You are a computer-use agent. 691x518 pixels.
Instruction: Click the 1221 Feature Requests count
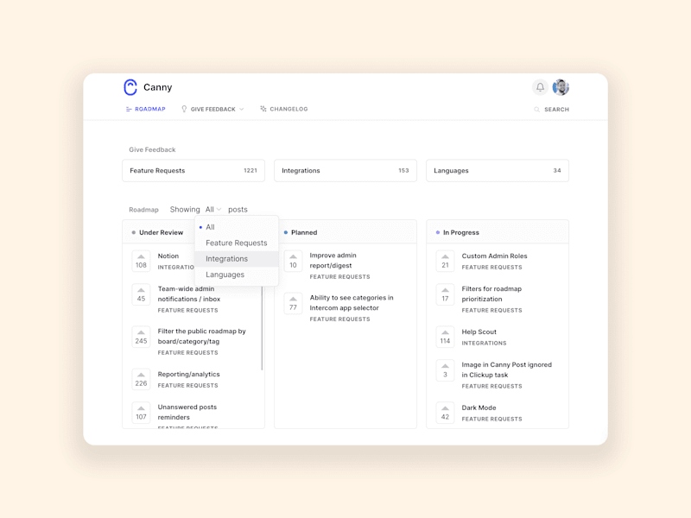250,170
